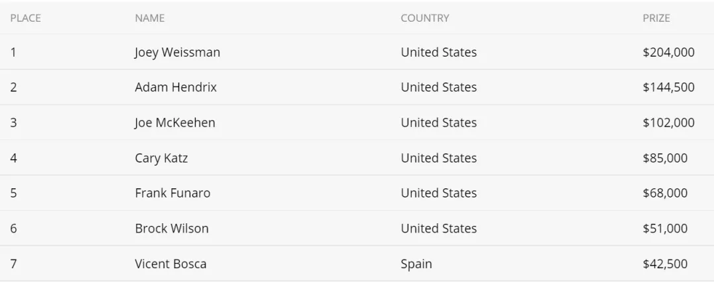Click the Spain country cell

pyautogui.click(x=416, y=264)
